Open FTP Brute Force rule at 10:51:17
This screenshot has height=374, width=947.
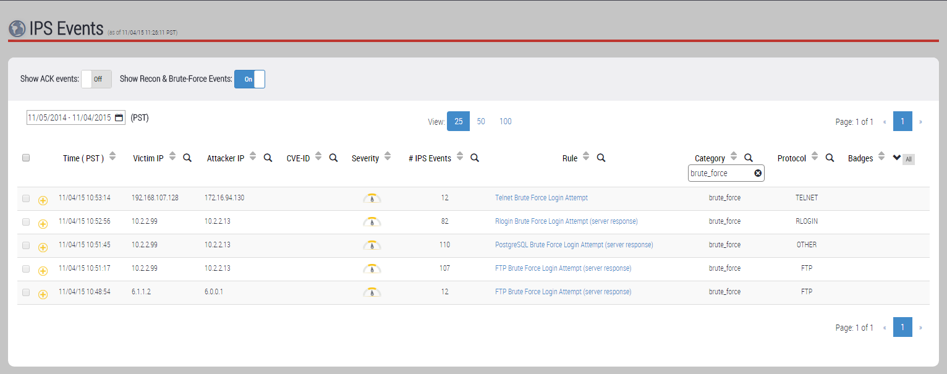[563, 268]
